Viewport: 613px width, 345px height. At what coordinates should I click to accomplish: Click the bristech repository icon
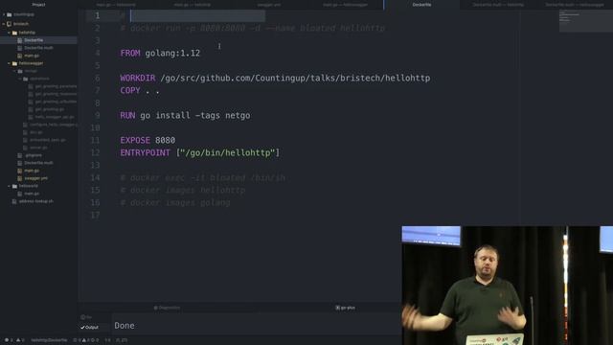coord(9,24)
